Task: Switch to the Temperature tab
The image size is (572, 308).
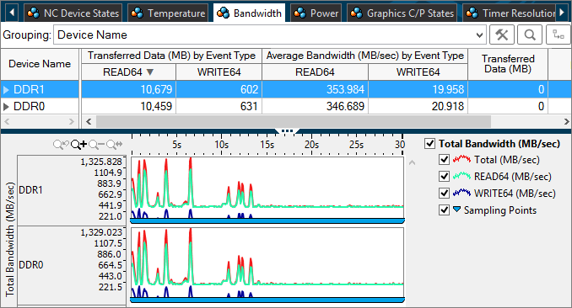Action: coord(169,13)
